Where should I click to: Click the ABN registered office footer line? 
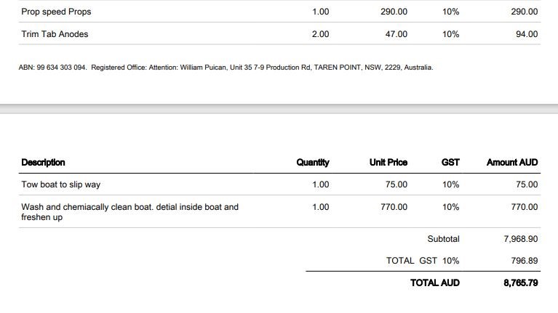pos(226,68)
